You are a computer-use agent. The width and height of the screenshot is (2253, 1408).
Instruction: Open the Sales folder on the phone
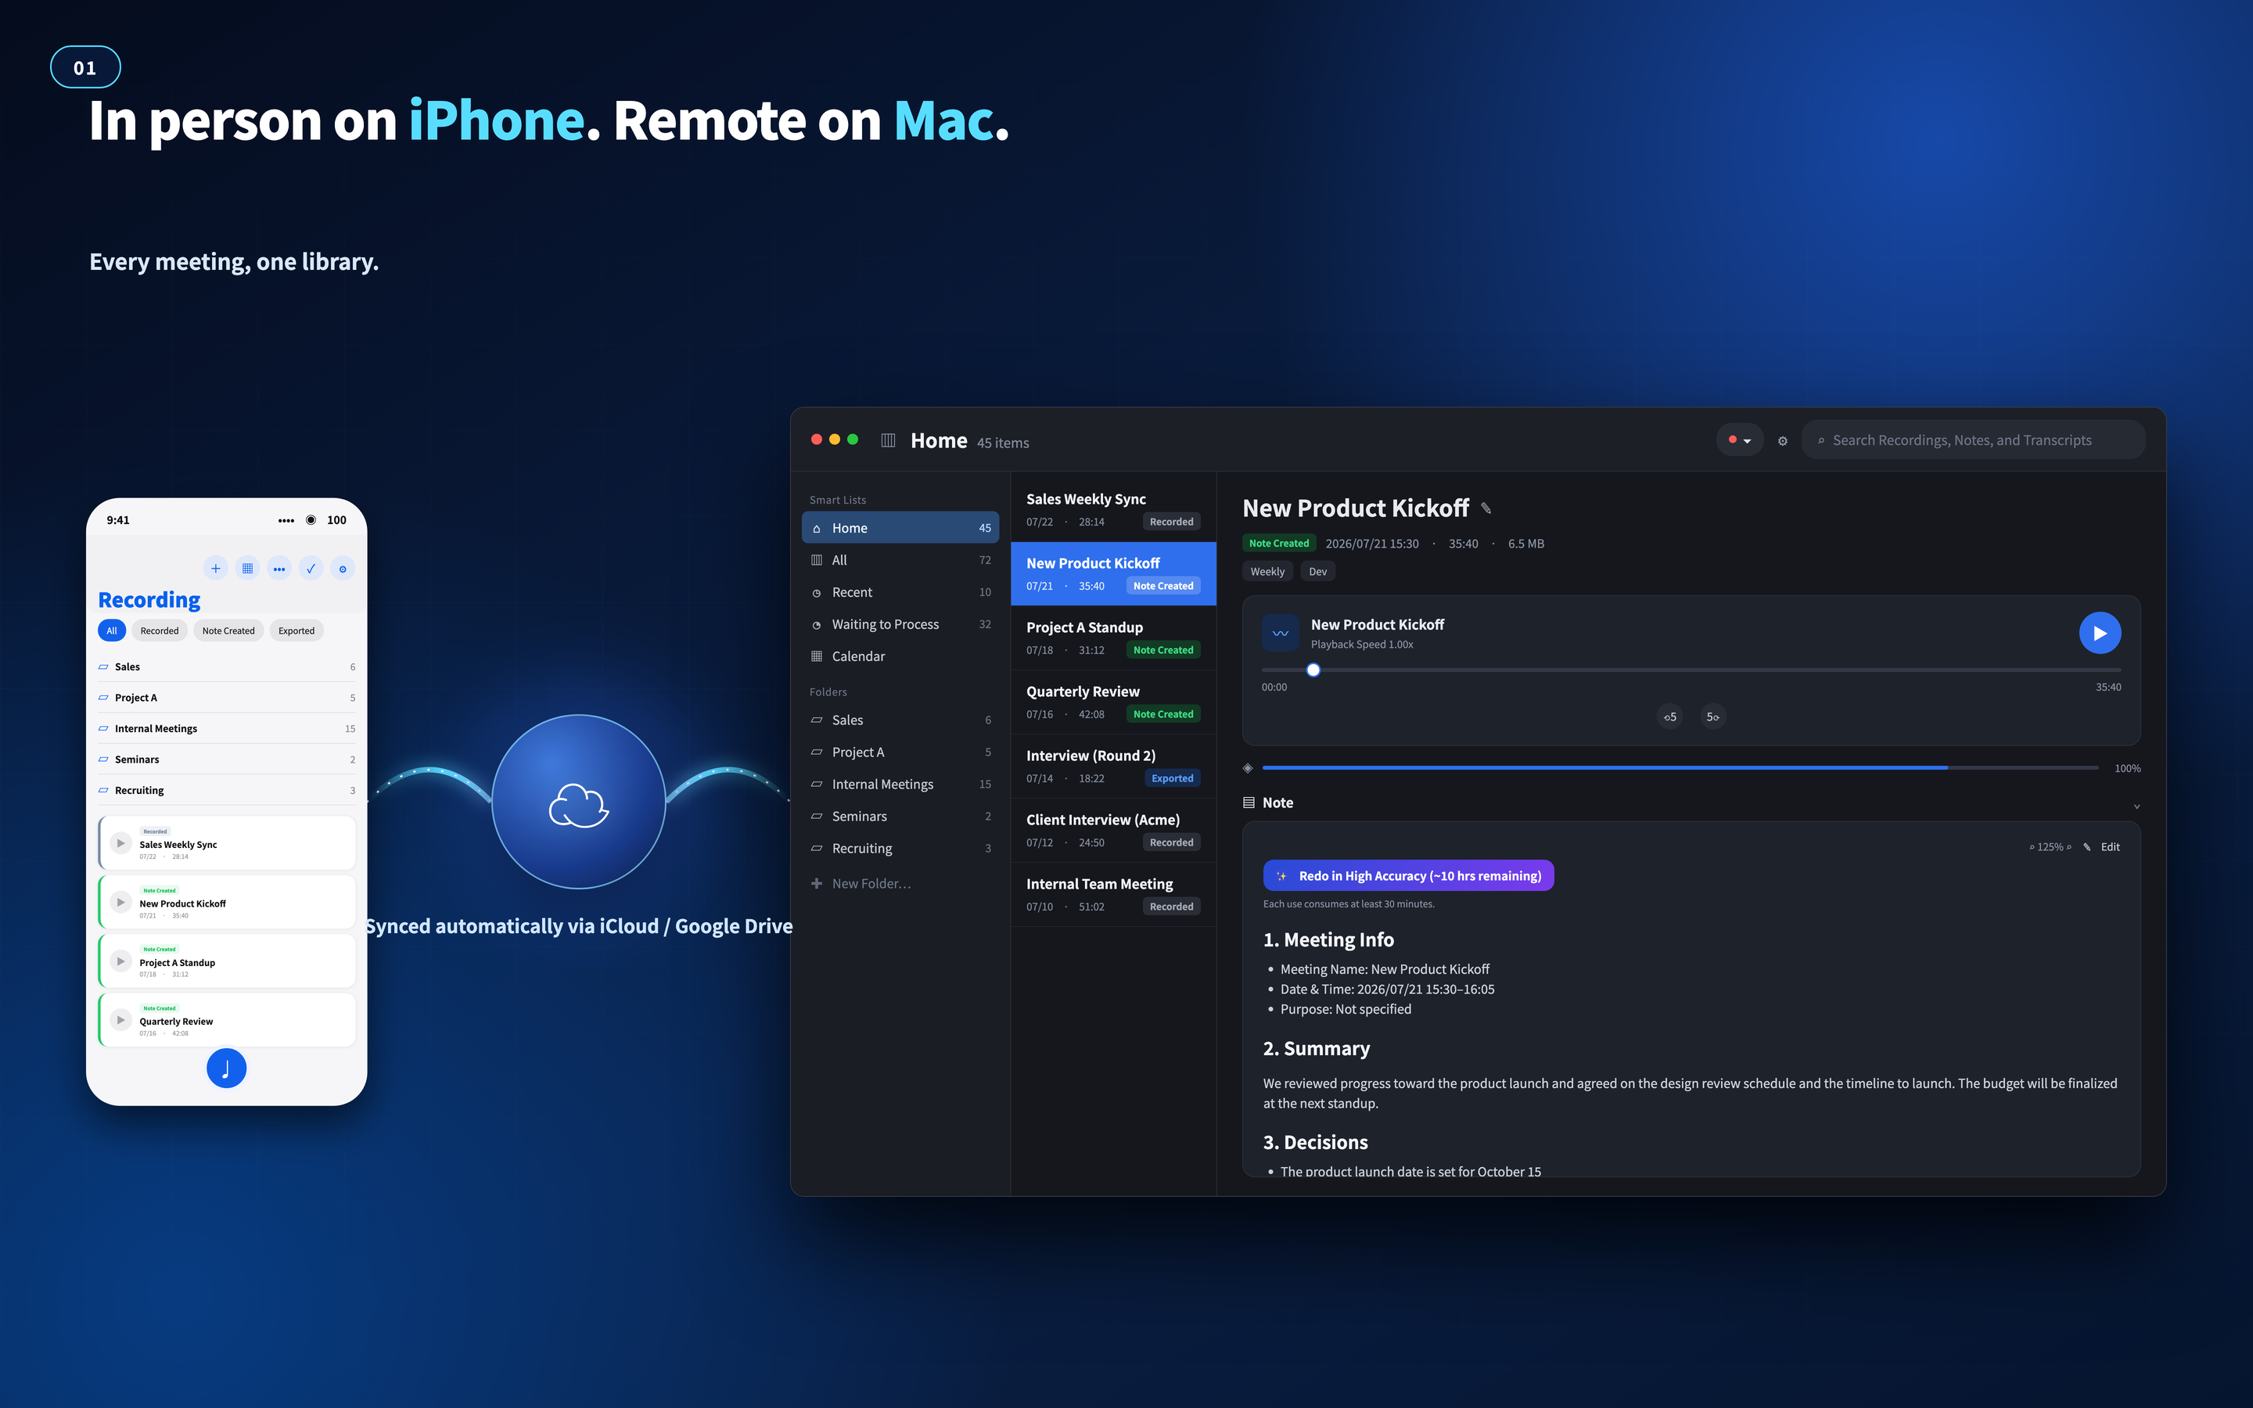point(226,666)
